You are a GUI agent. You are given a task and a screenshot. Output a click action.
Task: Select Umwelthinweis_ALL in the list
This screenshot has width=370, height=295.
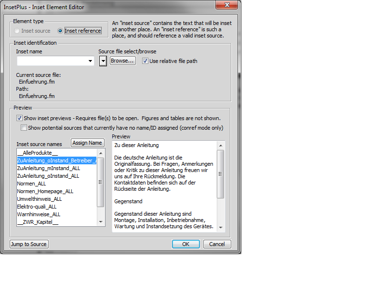[57, 199]
